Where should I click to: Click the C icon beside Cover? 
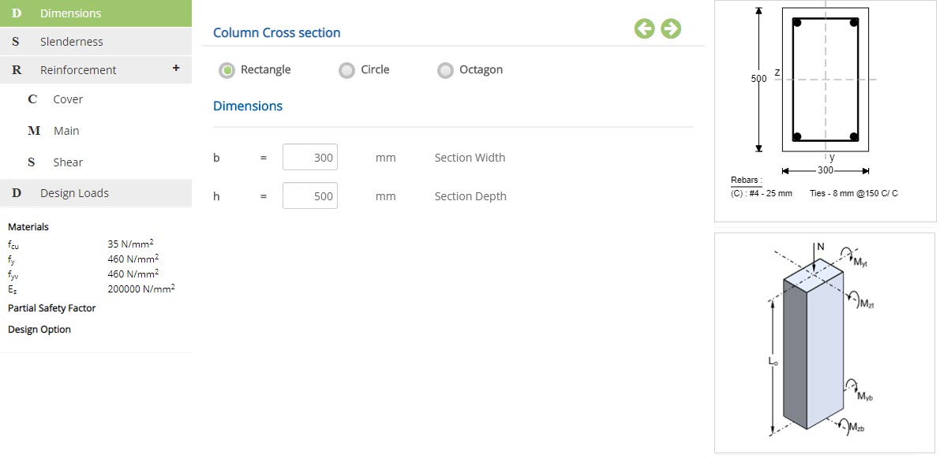pos(32,99)
